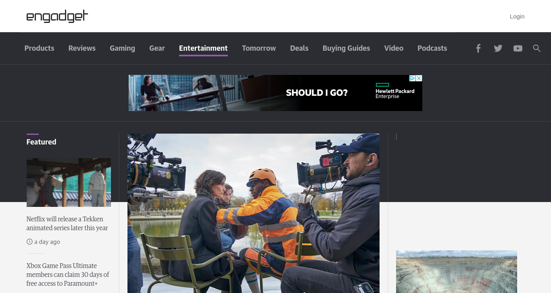
Task: Open Engadget's Facebook page icon
Action: tap(478, 48)
